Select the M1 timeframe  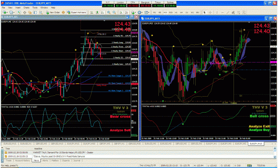click(x=155, y=12)
